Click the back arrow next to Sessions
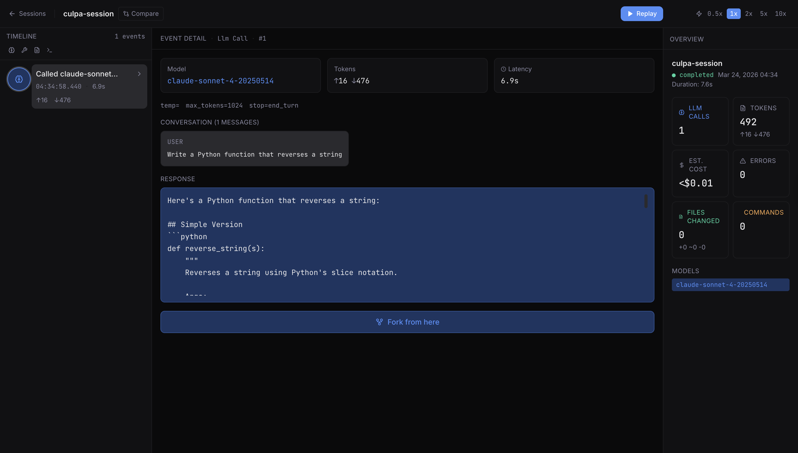Image resolution: width=798 pixels, height=453 pixels. 12,14
